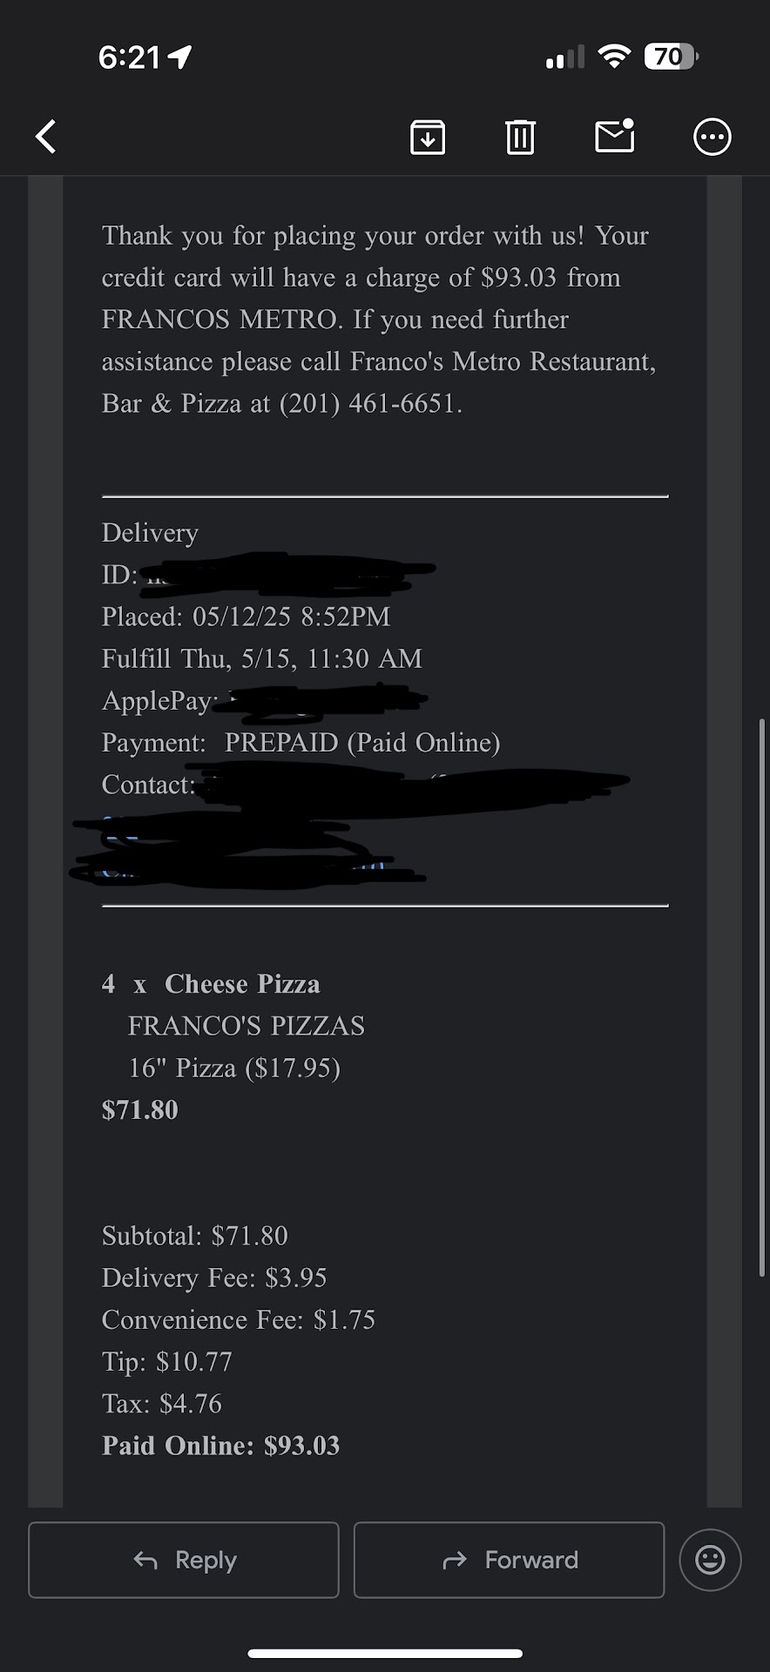Tap the home indicator bar

[385, 1653]
